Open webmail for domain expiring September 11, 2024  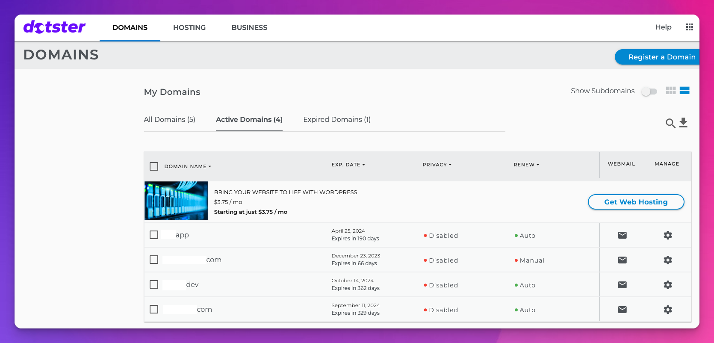[623, 310]
